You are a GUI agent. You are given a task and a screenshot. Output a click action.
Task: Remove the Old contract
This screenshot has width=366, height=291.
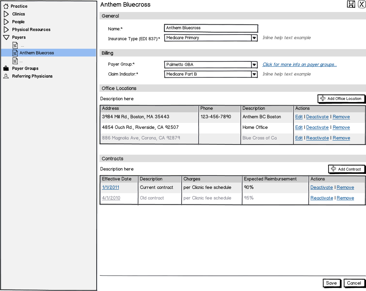[345, 198]
